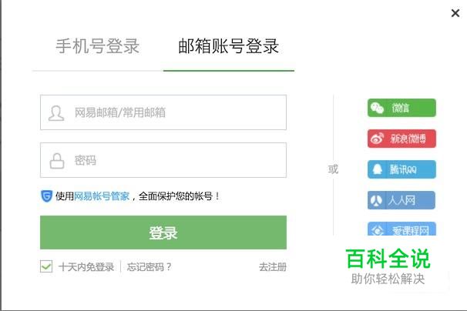Viewport: 467px width, 311px height.
Task: Click the 去注册 link
Action: [272, 267]
